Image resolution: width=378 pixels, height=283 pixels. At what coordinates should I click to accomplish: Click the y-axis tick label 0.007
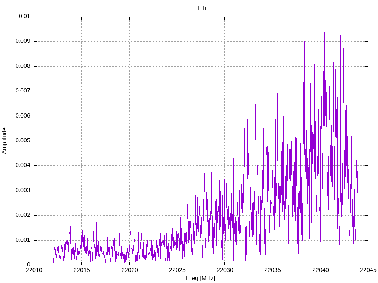pos(23,91)
